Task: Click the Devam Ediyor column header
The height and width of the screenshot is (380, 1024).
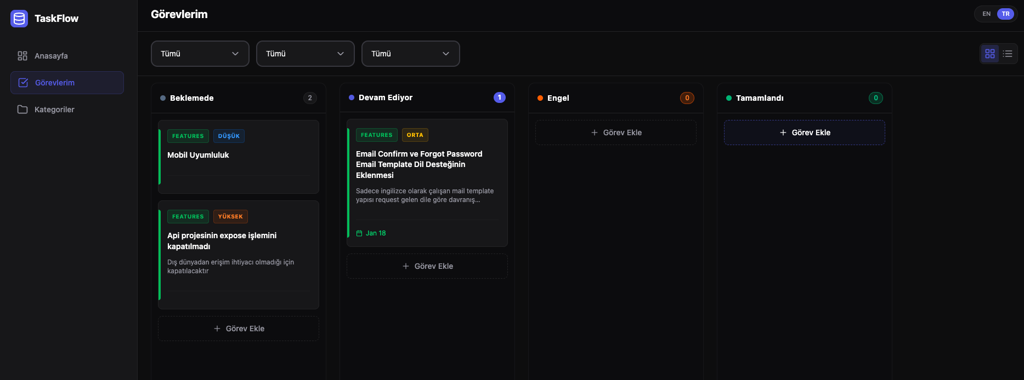Action: coord(427,97)
